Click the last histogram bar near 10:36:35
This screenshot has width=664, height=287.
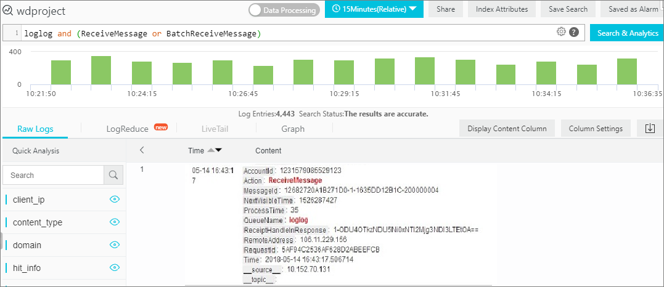point(627,71)
